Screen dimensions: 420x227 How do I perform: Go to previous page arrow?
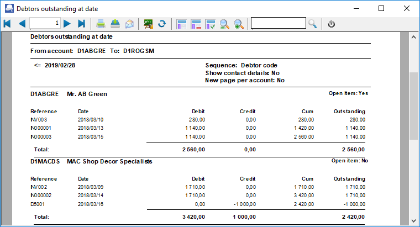coord(22,24)
